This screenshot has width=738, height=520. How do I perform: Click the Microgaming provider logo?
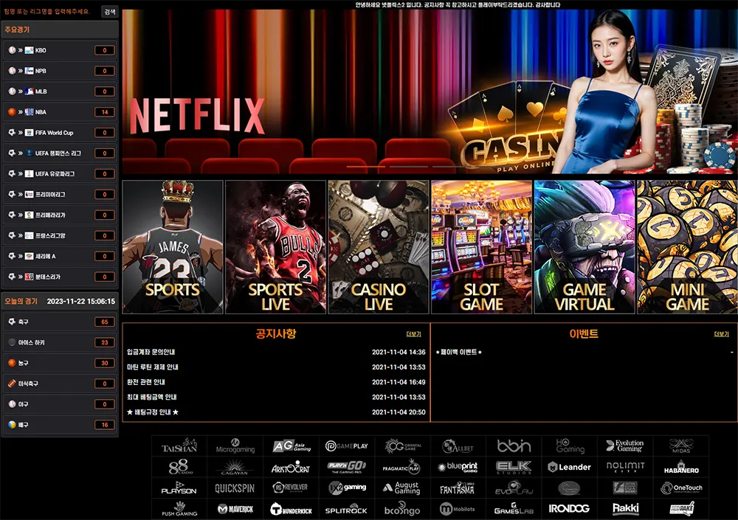point(235,446)
